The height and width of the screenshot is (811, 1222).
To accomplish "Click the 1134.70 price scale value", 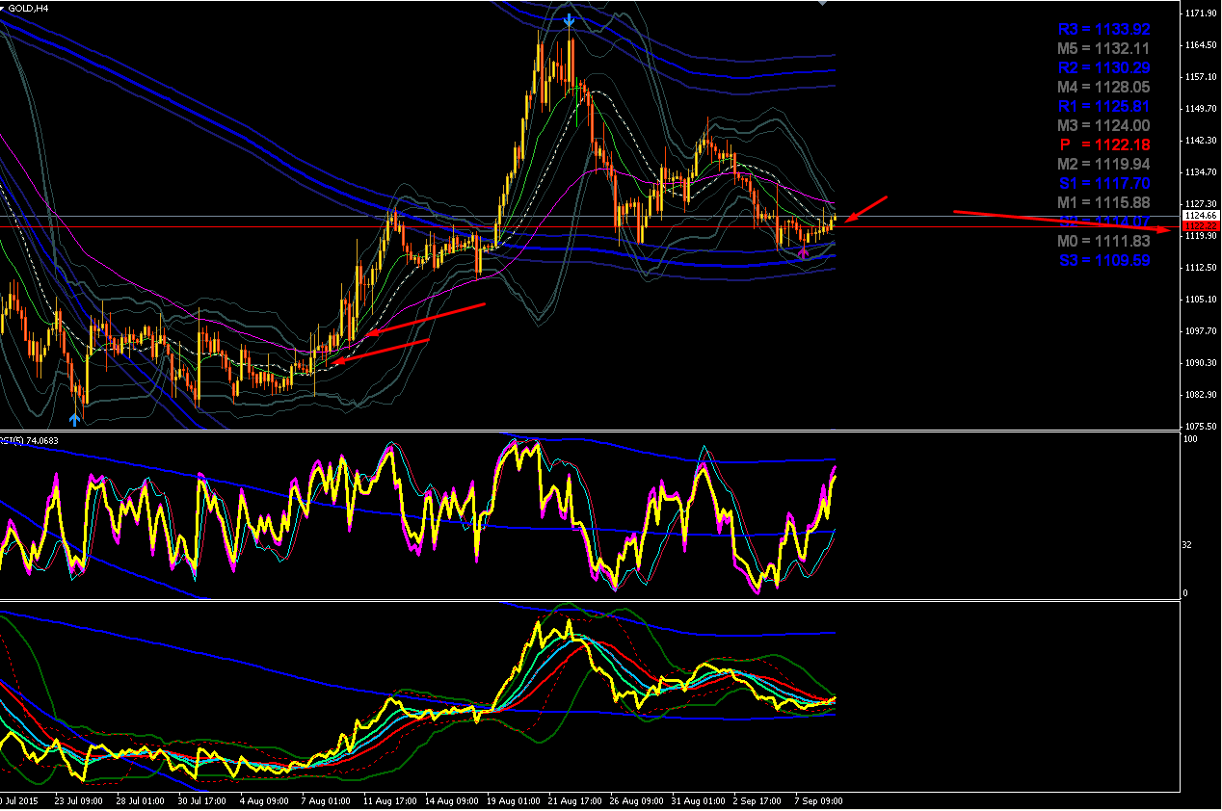I will pos(1201,172).
